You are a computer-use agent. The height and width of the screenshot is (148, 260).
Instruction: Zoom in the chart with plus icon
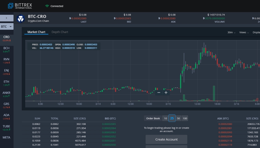pyautogui.click(x=166, y=93)
